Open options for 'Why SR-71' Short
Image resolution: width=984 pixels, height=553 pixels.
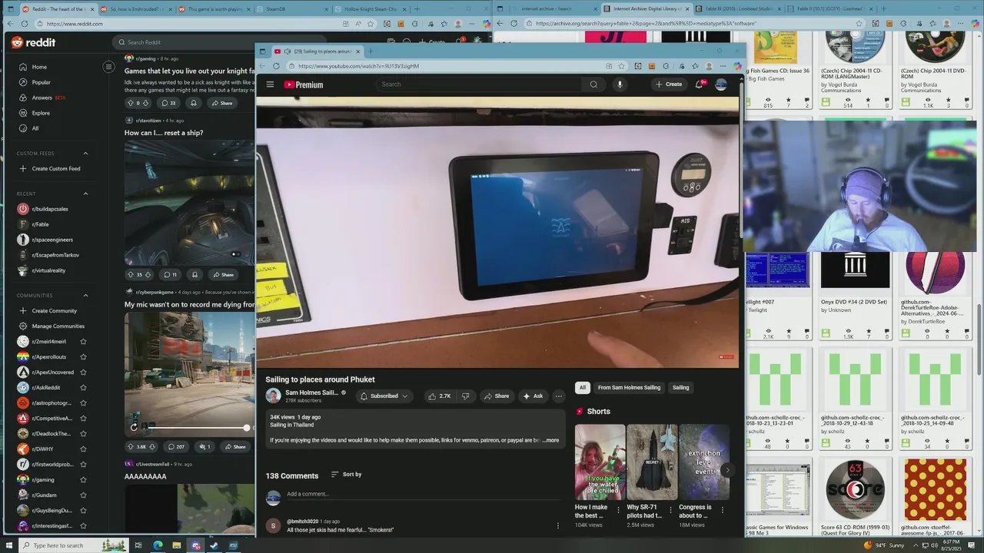(x=670, y=510)
